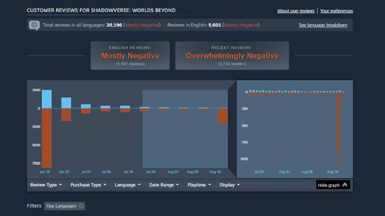Click See language breakdown link
The height and width of the screenshot is (216, 385).
pos(323,25)
